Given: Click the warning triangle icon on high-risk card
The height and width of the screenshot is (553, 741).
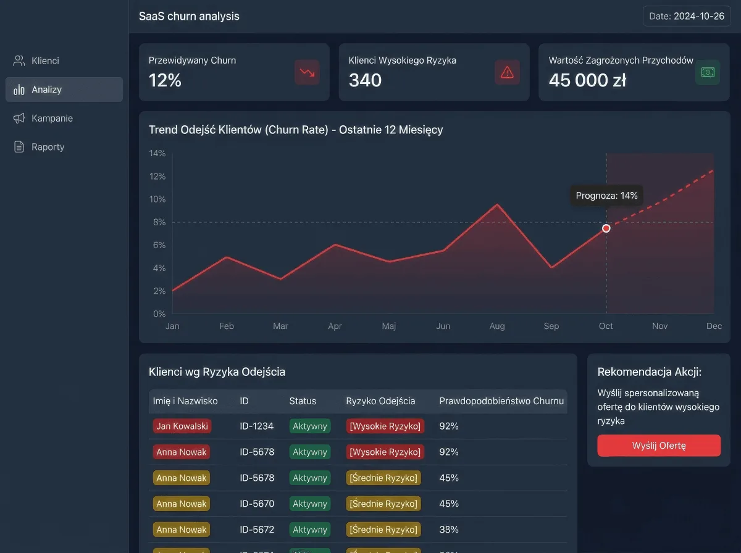Looking at the screenshot, I should [x=507, y=72].
